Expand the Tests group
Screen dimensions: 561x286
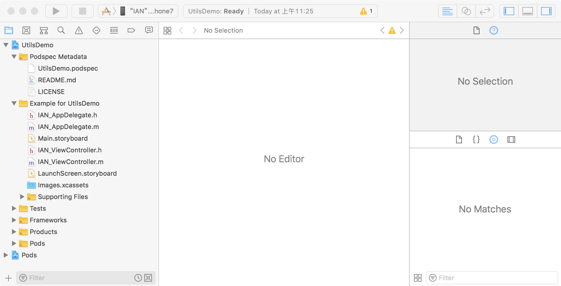[x=14, y=208]
